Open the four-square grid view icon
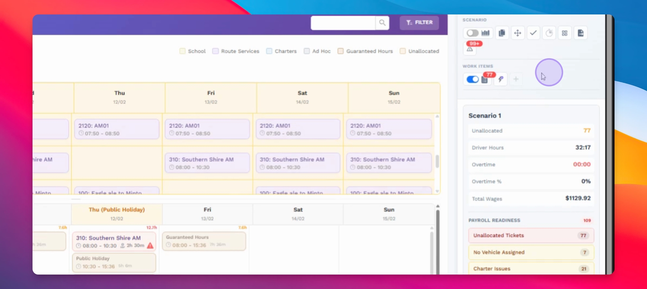This screenshot has height=289, width=647. [x=565, y=33]
